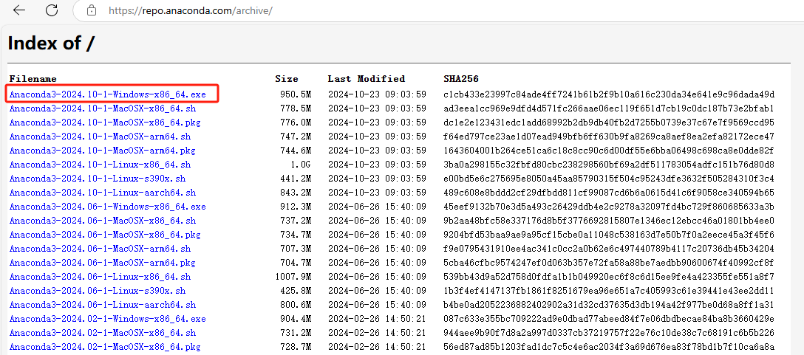Select the Anaconda3-2024.06-1-MacOSX-arm64.pkg link
The width and height of the screenshot is (804, 355).
[103, 263]
